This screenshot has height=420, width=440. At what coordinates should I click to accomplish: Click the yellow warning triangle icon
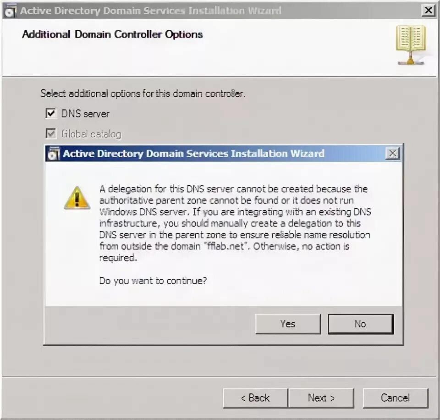coord(77,198)
